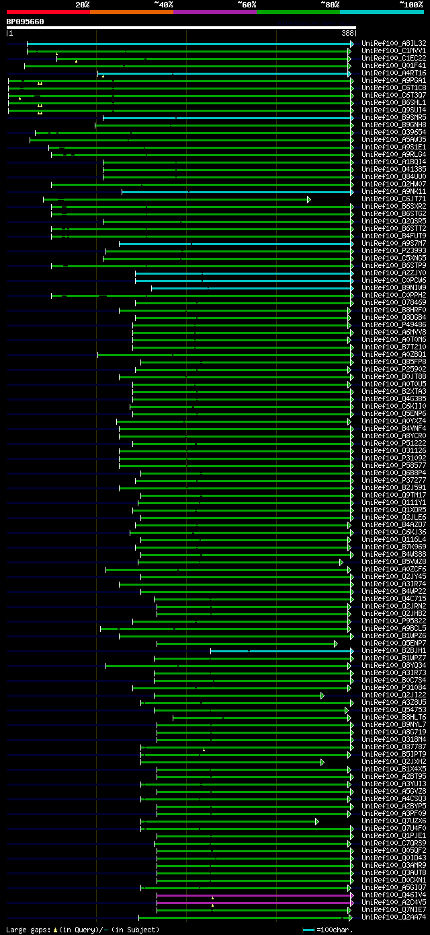Viewport: 430px width, 935px height.
Task: Select label UniRef100_P58577
Action: 394,465
